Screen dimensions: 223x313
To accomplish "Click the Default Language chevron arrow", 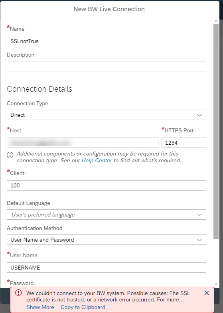I will tap(199, 215).
